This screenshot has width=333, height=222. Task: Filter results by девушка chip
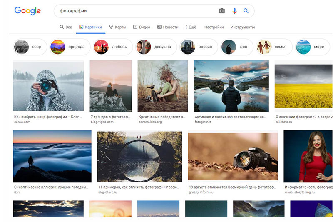(x=156, y=47)
